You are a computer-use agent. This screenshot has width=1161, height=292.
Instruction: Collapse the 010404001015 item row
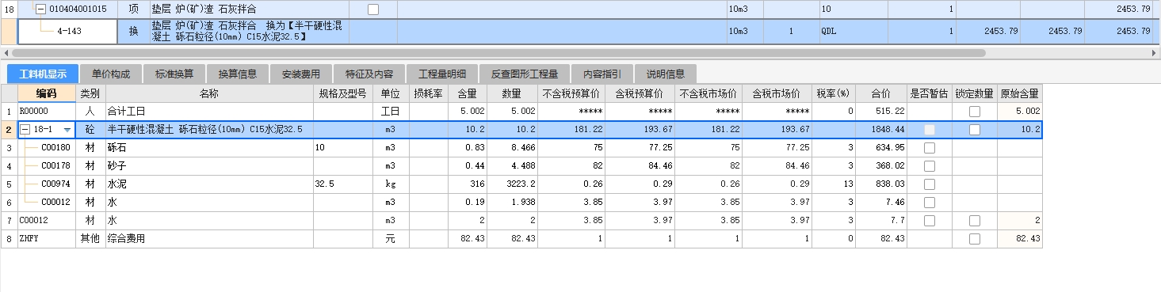point(40,9)
